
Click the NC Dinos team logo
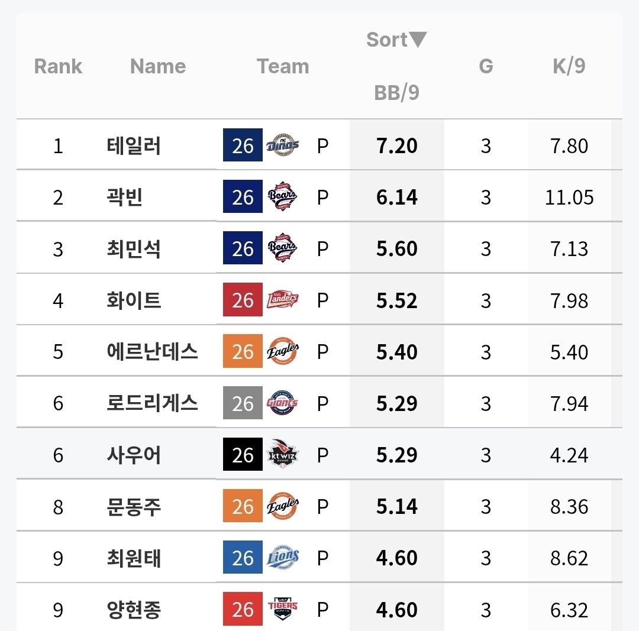point(282,145)
